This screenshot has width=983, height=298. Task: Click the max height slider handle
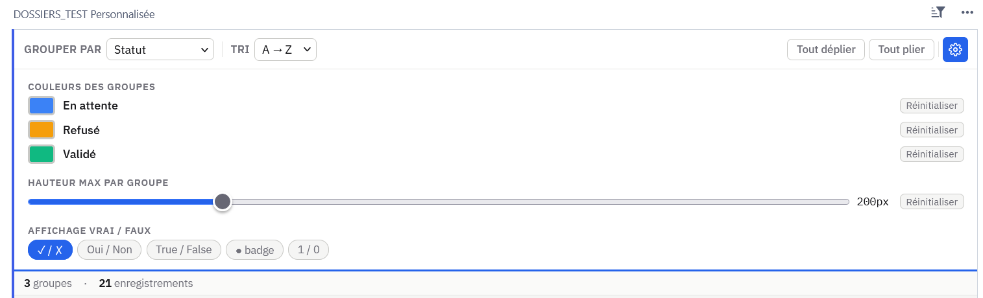tap(223, 201)
